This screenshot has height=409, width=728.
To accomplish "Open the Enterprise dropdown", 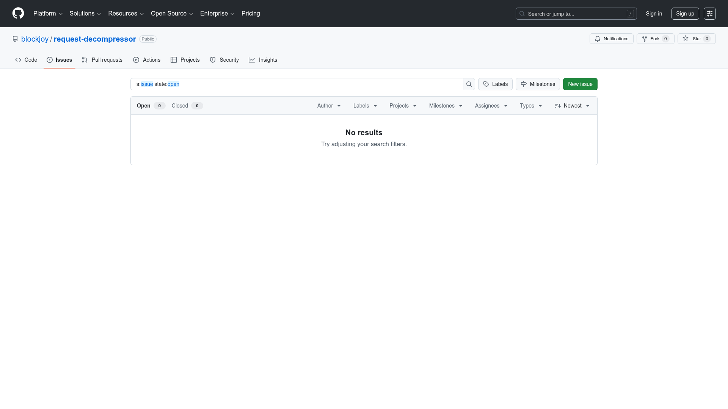I will click(x=217, y=14).
